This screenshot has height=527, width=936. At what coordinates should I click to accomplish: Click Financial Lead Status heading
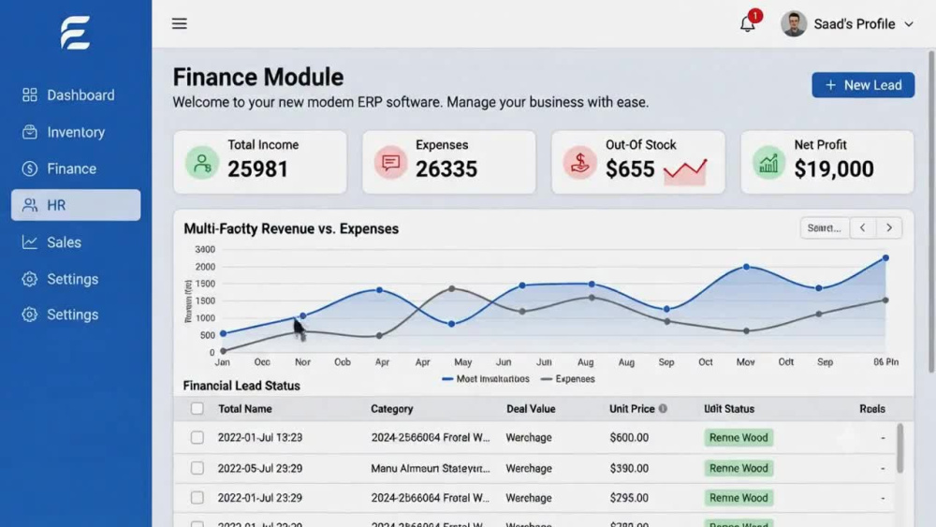tap(241, 386)
